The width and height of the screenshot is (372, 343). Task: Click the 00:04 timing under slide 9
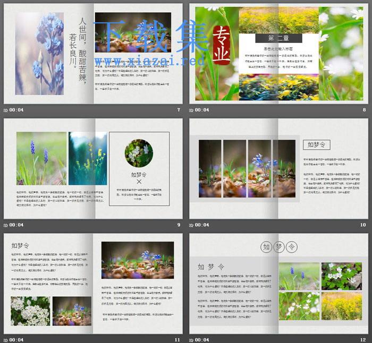click(16, 225)
